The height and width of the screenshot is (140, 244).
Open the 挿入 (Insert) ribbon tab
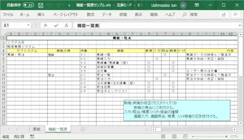coord(41,15)
